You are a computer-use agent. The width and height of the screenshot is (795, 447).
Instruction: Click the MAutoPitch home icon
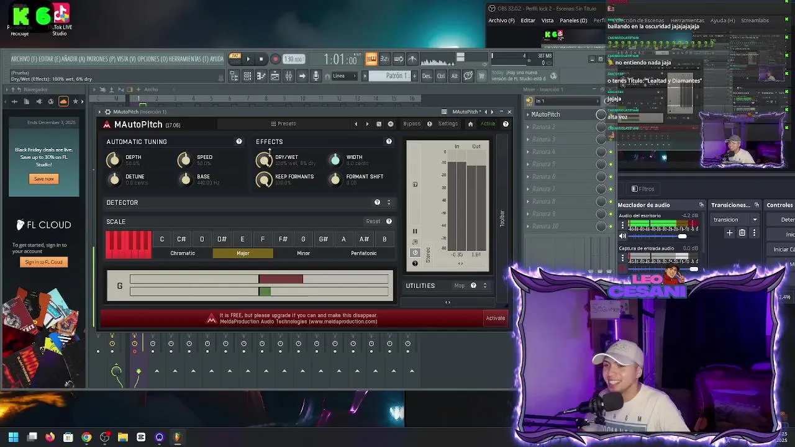[x=470, y=124]
